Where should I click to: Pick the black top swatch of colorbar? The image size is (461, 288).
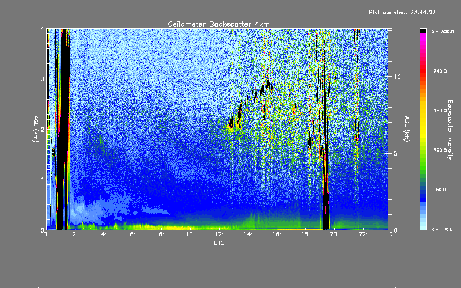423,31
